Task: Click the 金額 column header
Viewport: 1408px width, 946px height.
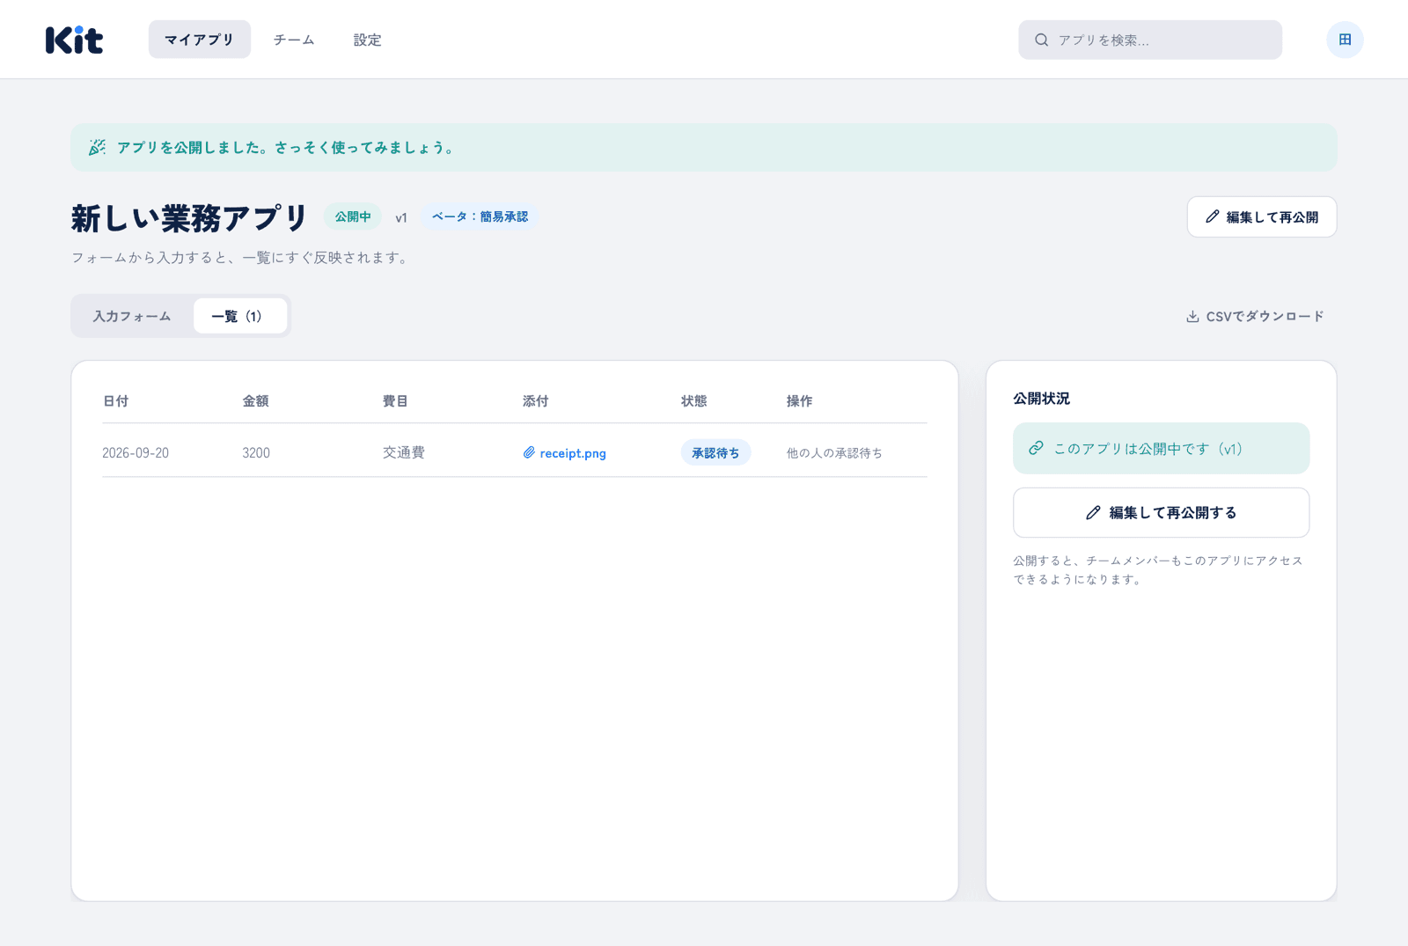Action: point(255,400)
